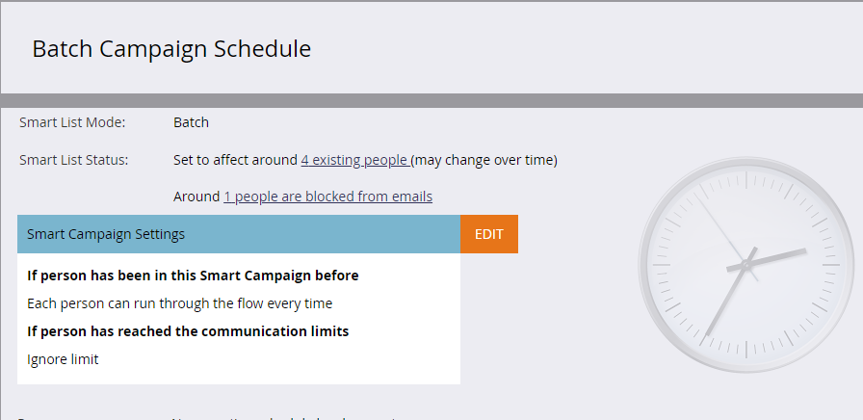Open the people blocked from emails link
The image size is (863, 420).
click(327, 197)
